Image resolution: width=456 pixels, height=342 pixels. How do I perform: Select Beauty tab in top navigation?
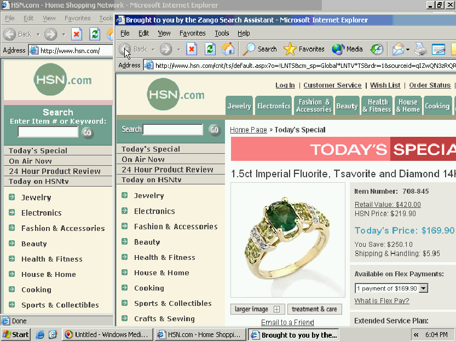347,105
